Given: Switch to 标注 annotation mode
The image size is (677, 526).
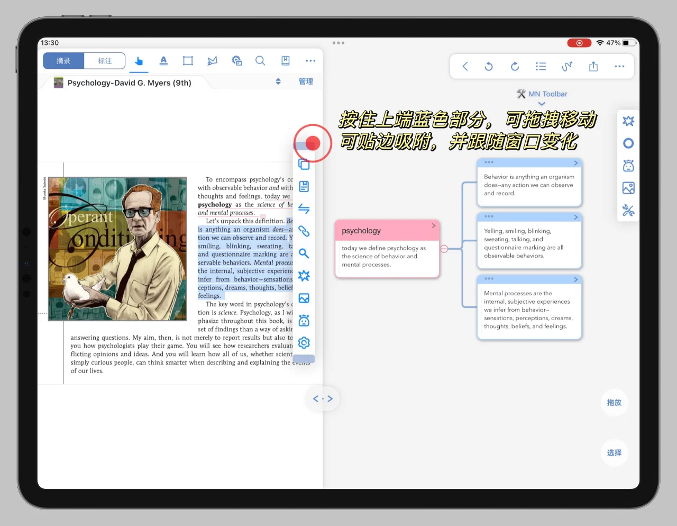Looking at the screenshot, I should click(105, 61).
